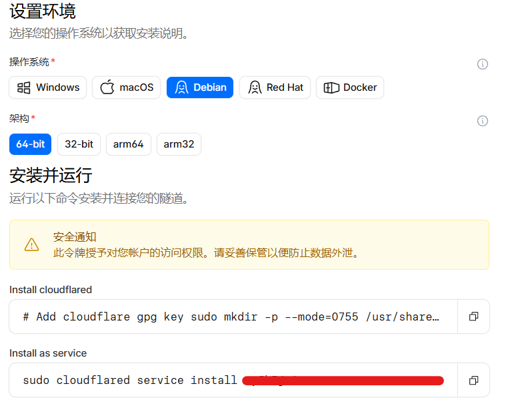530x400 pixels.
Task: Choose macOS as the operating system
Action: click(x=127, y=87)
